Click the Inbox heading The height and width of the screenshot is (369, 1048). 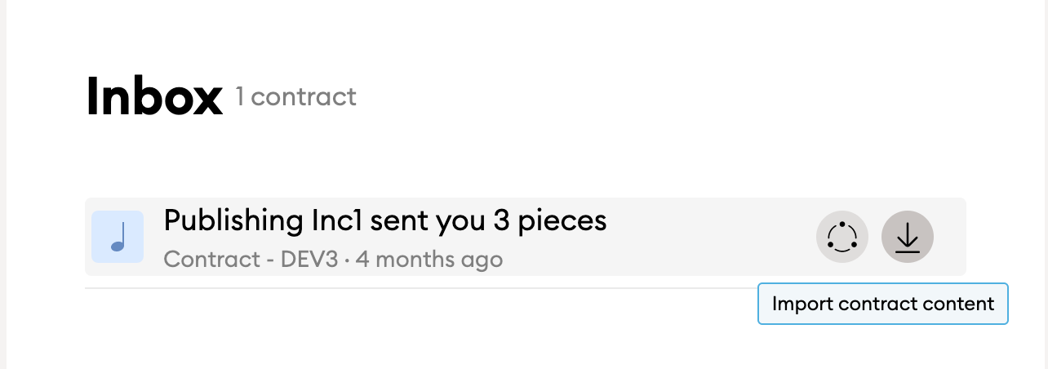pos(154,96)
